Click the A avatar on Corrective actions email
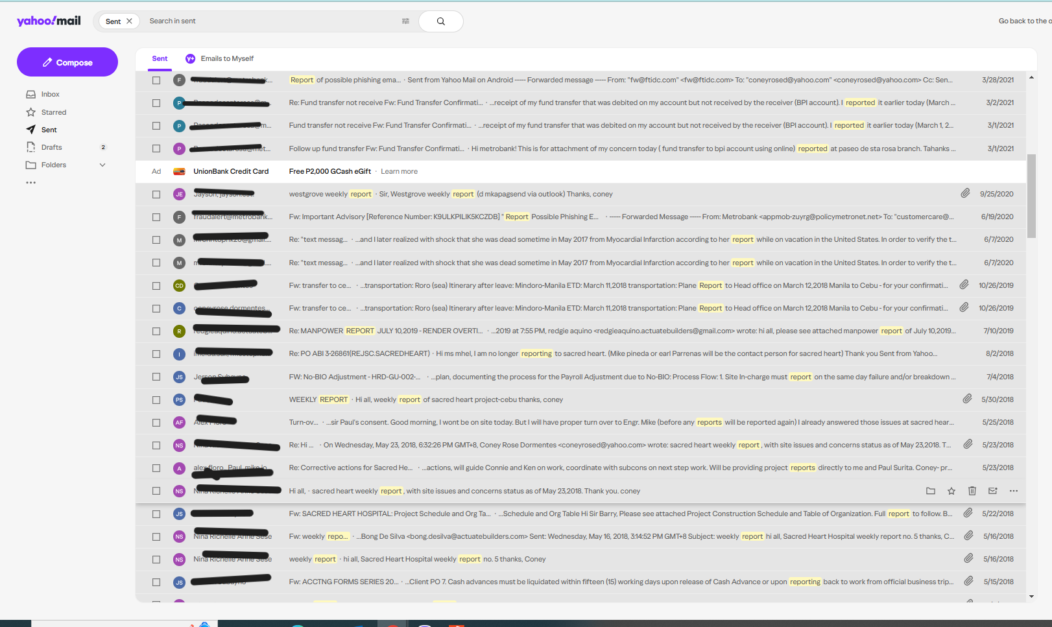The image size is (1052, 627). [180, 468]
